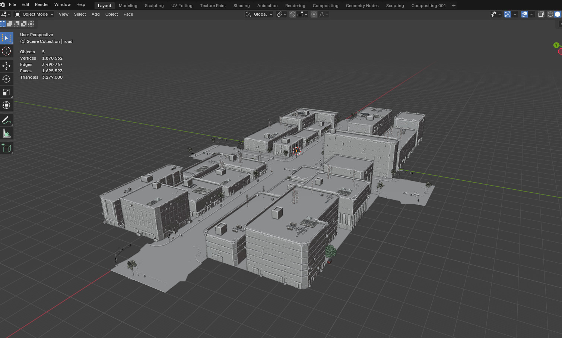The height and width of the screenshot is (338, 562).
Task: Add a new workspace with plus button
Action: (454, 6)
